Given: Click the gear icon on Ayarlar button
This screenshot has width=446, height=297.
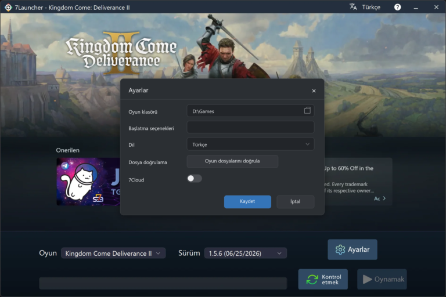Looking at the screenshot, I should pos(340,249).
